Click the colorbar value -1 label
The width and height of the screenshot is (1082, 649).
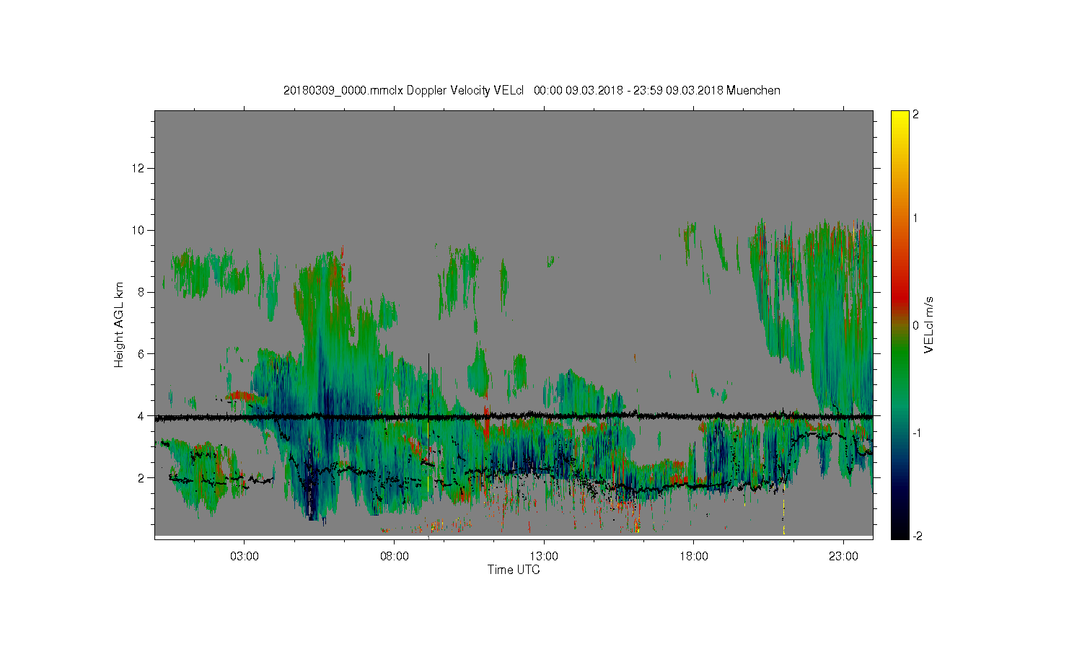tap(915, 433)
